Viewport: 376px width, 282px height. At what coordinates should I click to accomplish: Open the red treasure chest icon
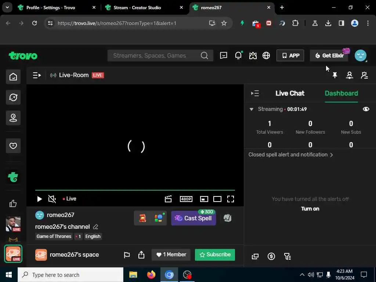tap(143, 218)
